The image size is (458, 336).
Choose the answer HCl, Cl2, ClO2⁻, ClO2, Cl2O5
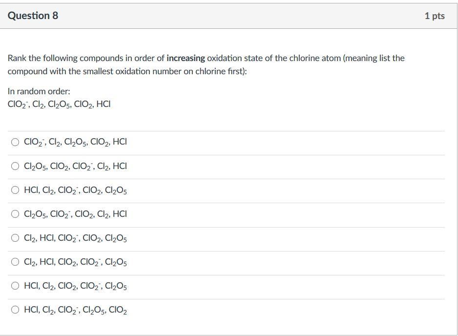pyautogui.click(x=14, y=190)
